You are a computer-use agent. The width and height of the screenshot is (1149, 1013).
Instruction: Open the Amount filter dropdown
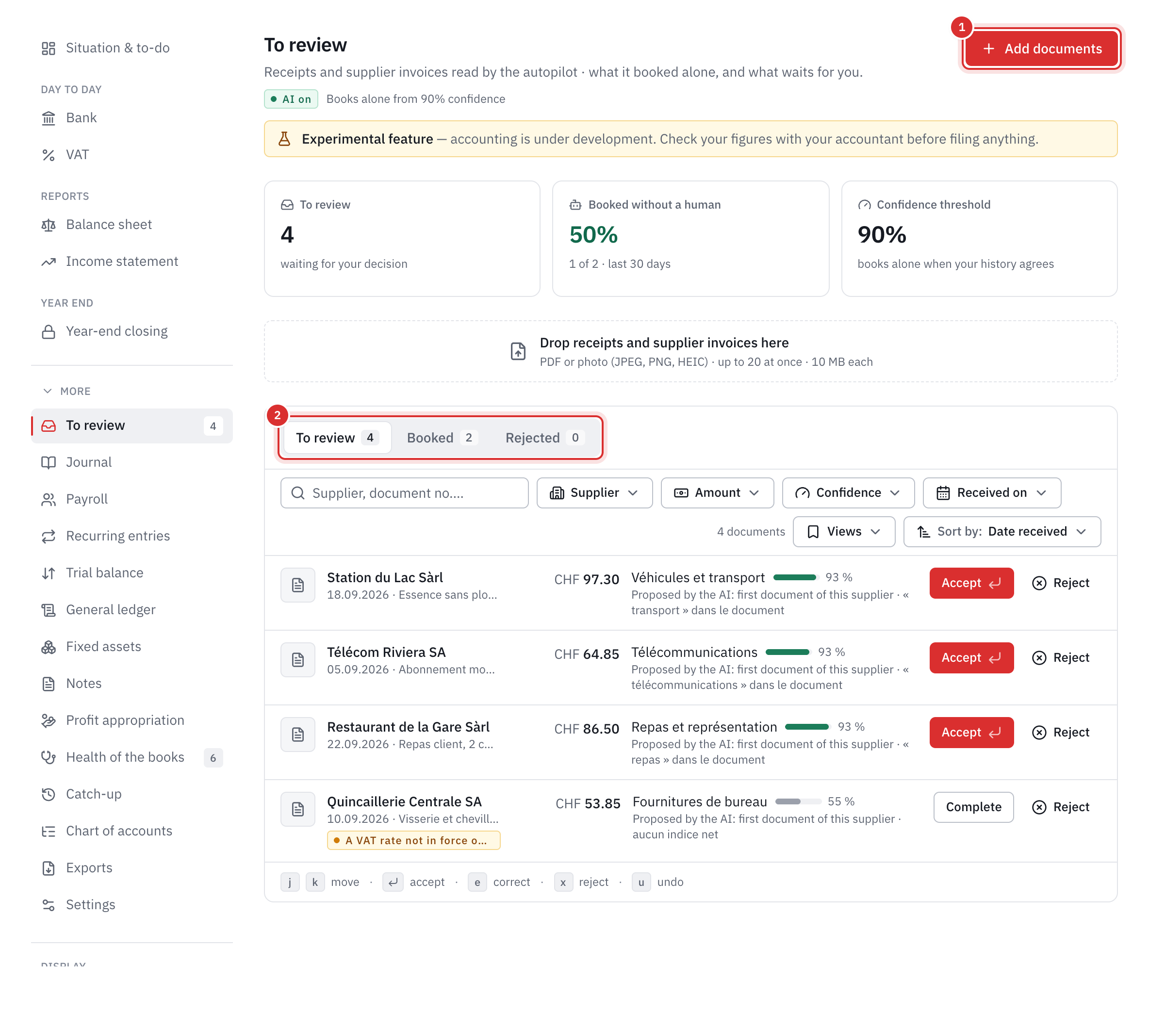tap(717, 493)
